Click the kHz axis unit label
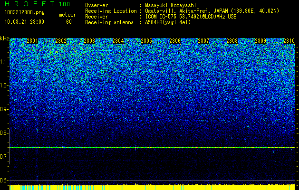The height and width of the screenshot is (190, 299). [4, 38]
